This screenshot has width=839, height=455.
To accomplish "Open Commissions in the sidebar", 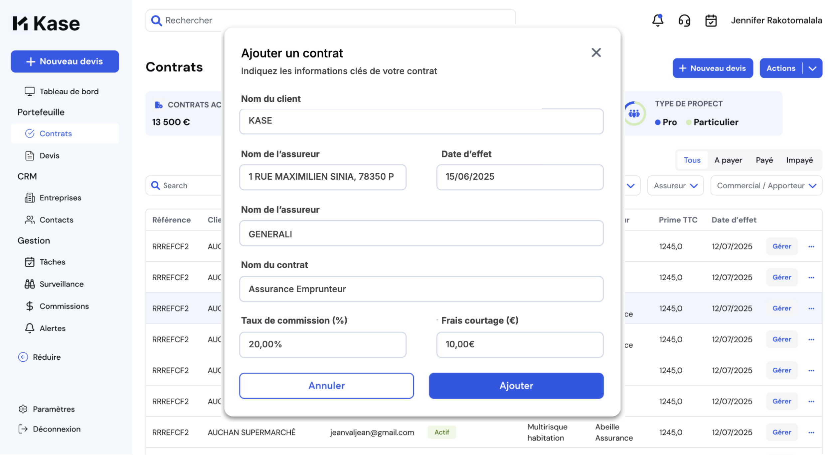I will coord(64,306).
